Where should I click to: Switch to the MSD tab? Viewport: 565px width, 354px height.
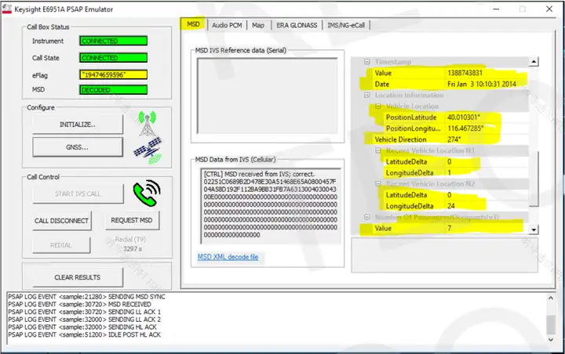(x=193, y=24)
